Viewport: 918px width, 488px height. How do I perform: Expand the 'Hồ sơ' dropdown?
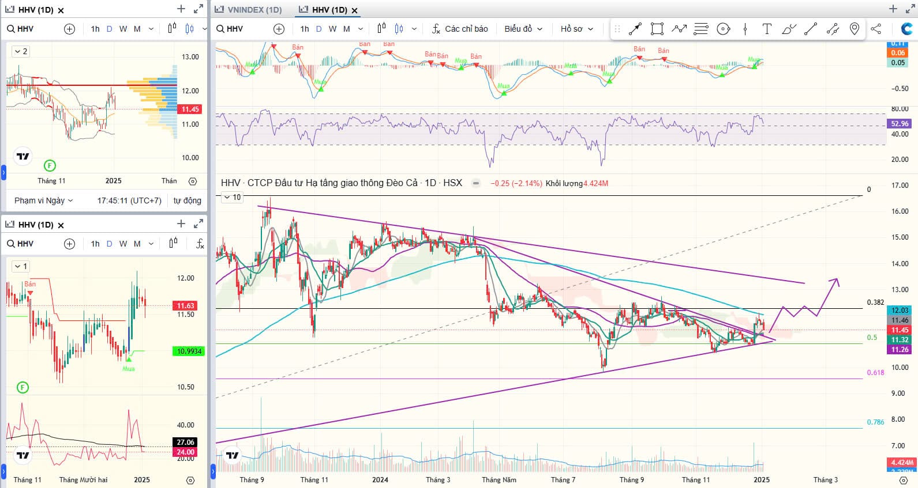coord(576,29)
